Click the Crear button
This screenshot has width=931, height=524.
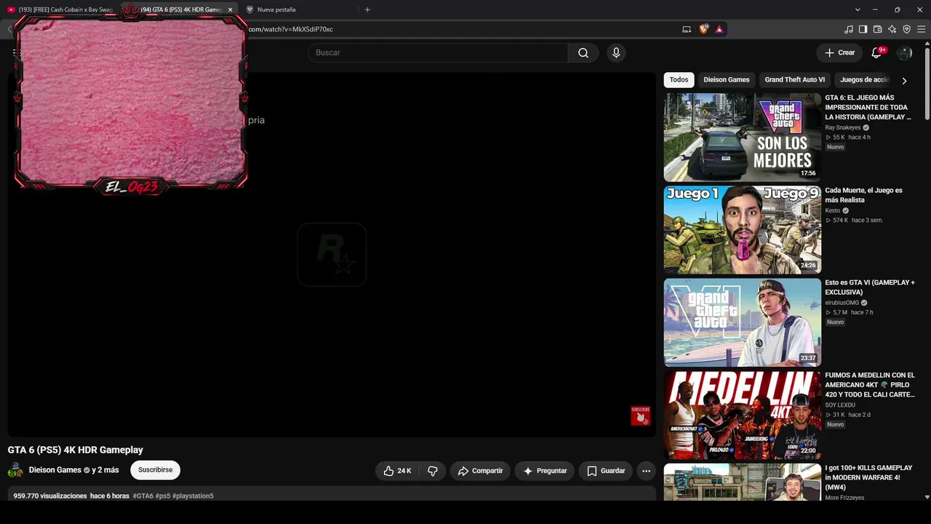(x=839, y=52)
